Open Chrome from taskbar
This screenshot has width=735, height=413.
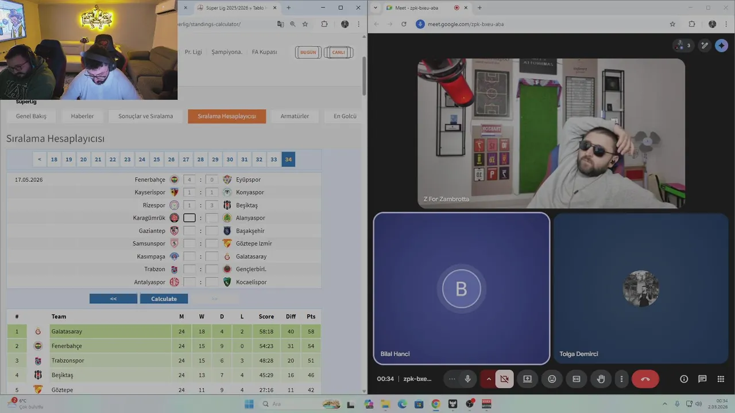pos(435,404)
